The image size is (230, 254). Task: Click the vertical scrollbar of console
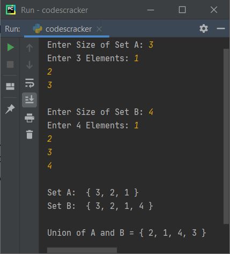click(x=226, y=136)
